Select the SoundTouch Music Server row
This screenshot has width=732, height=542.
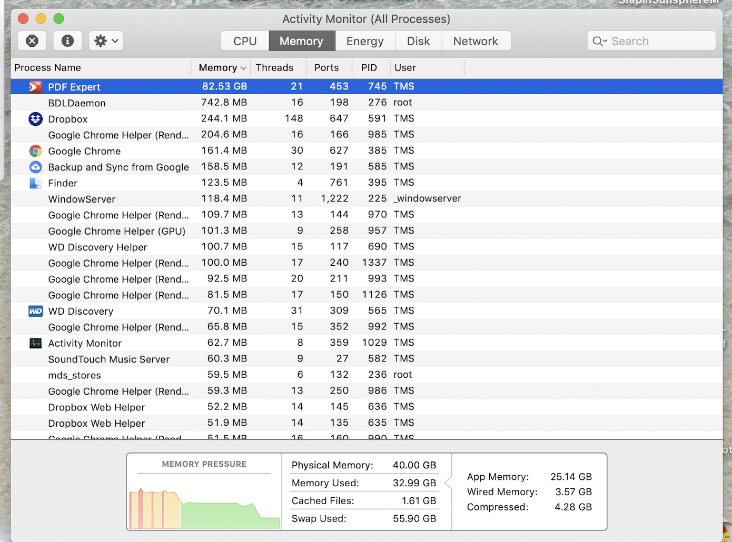367,359
